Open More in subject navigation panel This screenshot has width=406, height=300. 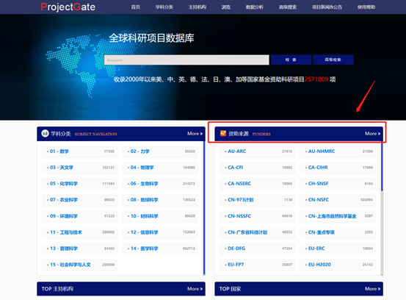[195, 134]
